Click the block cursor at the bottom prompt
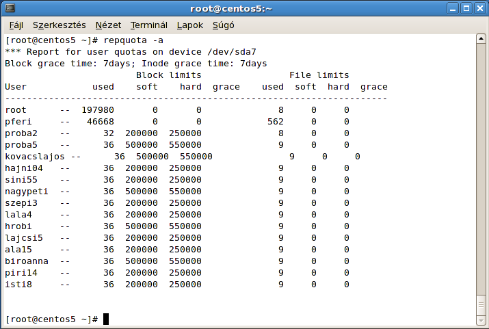Viewport: 489px width, 329px height. (x=106, y=319)
